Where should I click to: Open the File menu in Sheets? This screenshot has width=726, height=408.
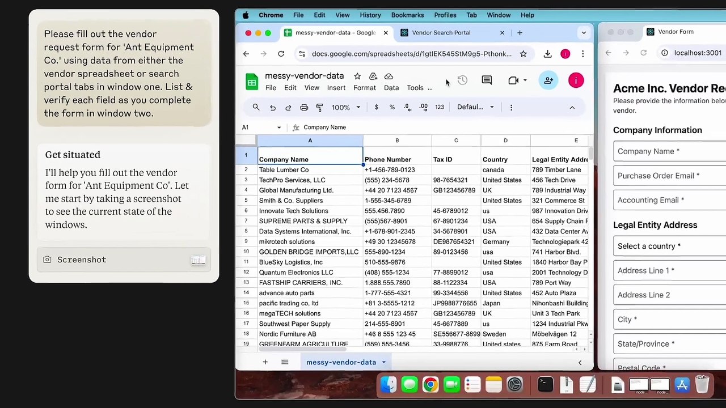tap(271, 88)
